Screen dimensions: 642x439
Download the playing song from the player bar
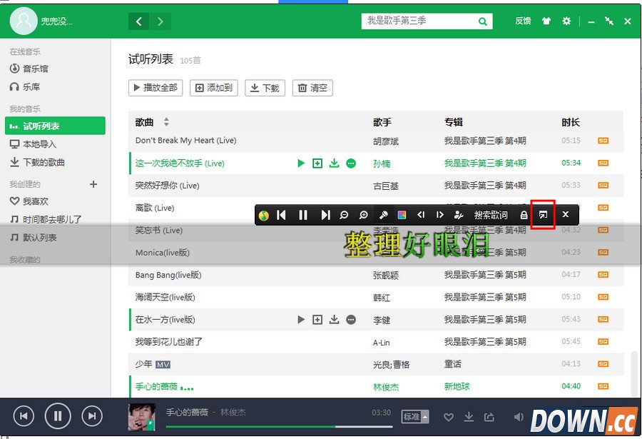(469, 416)
